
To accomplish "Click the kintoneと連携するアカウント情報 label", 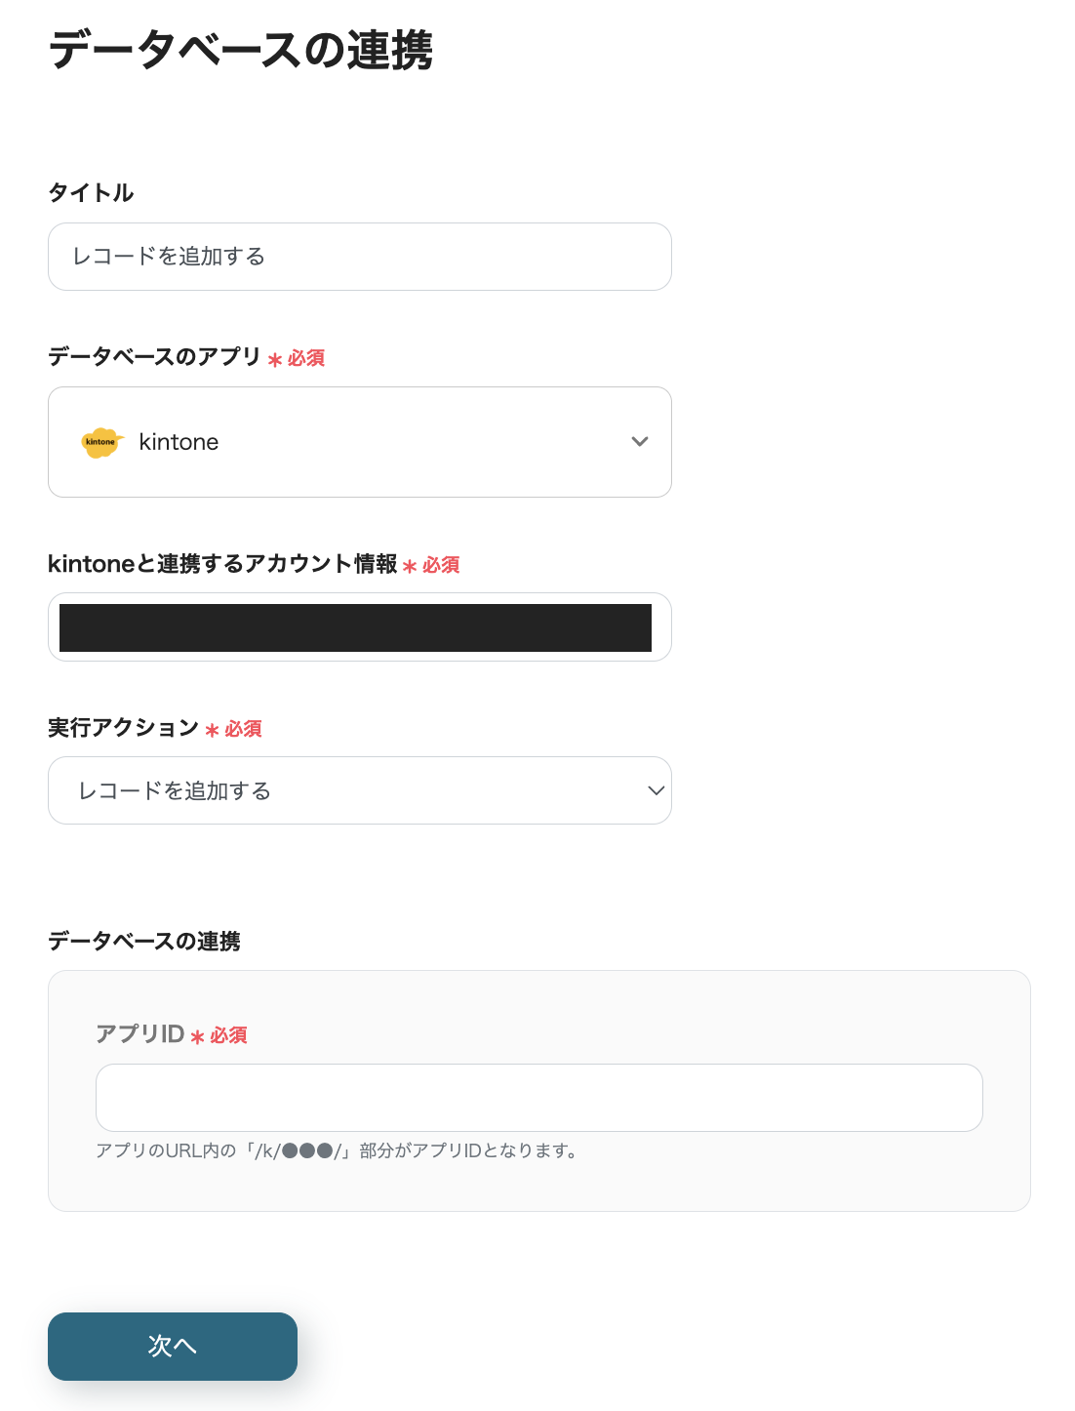I will coord(222,564).
